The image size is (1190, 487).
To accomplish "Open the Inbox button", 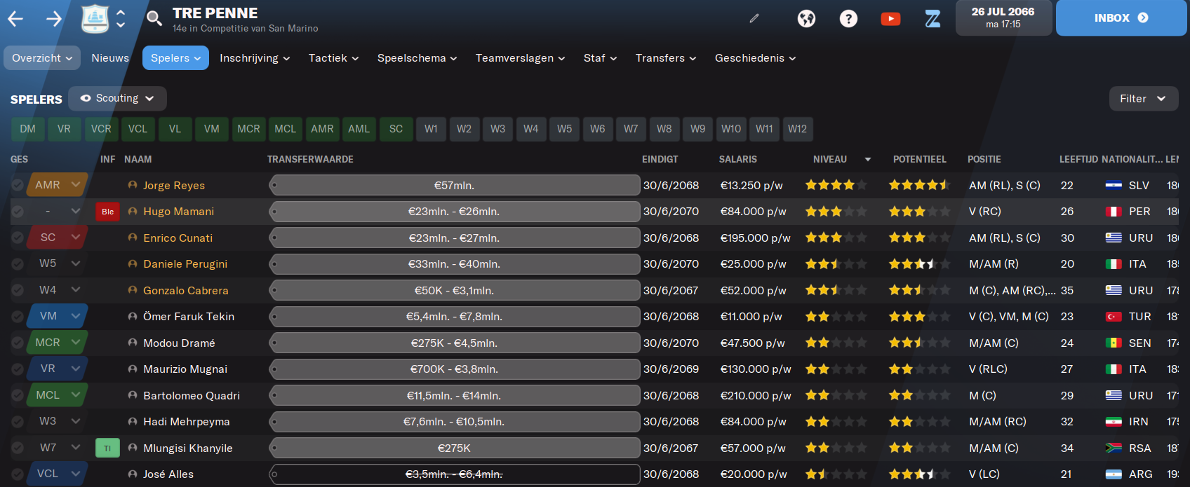I will 1121,18.
